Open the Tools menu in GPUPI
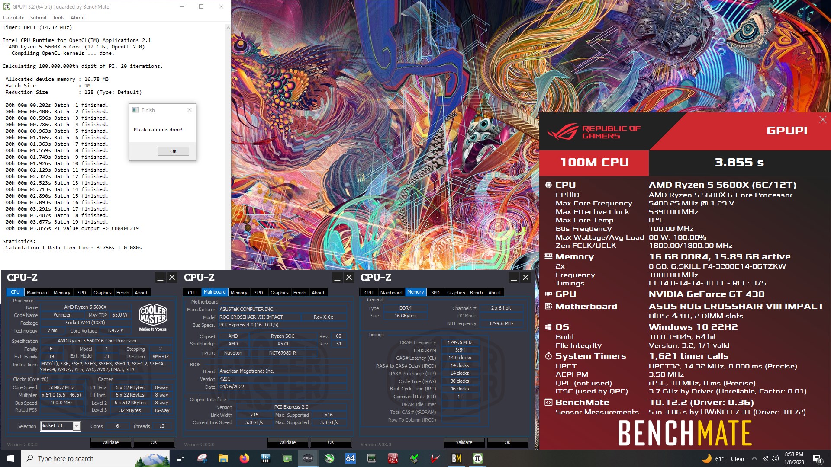The width and height of the screenshot is (831, 467). 58,18
